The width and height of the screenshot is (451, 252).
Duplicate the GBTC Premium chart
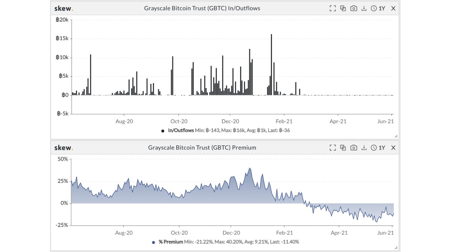[x=343, y=147]
